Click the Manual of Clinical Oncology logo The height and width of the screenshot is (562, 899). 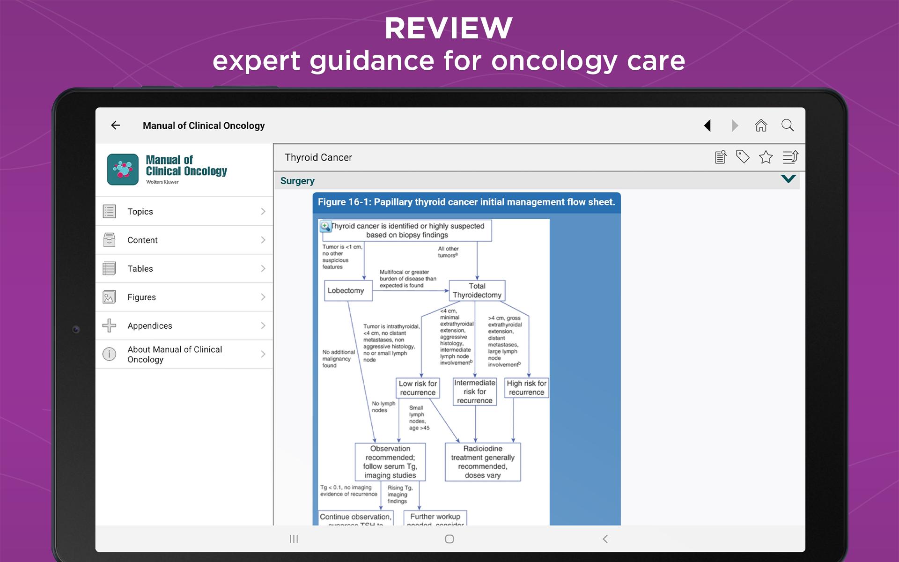123,170
